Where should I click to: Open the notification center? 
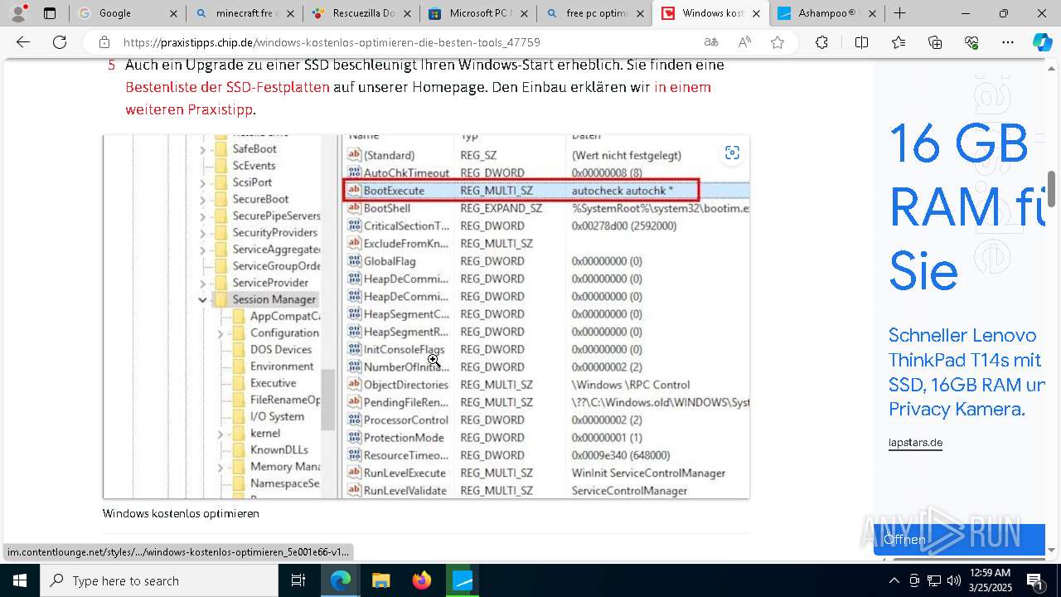click(x=1035, y=580)
